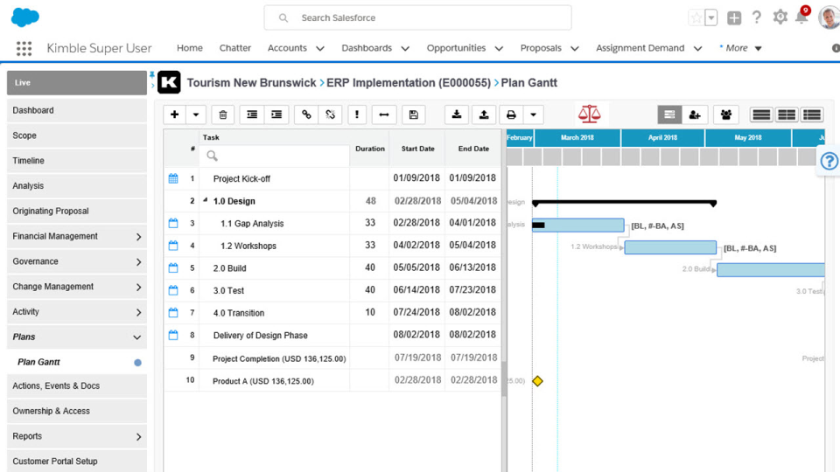Image resolution: width=840 pixels, height=472 pixels.
Task: Open the print options dropdown arrow
Action: (x=533, y=115)
